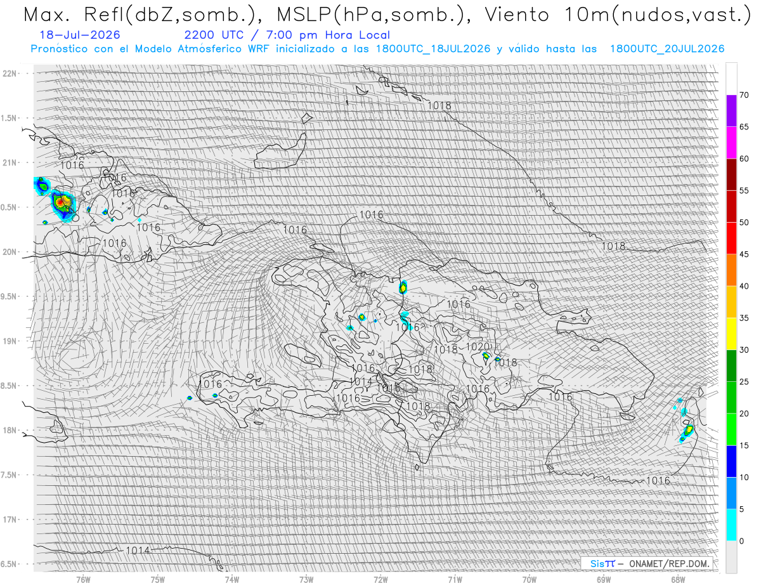Click the colorbar value label '55'

tap(745, 190)
